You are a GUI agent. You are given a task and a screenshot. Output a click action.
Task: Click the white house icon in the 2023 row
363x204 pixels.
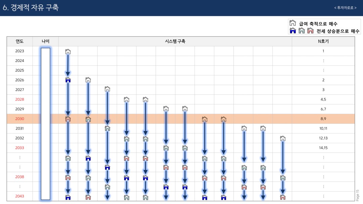point(68,52)
